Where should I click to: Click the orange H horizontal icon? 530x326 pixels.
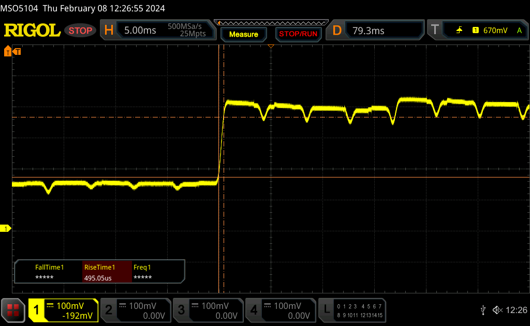(109, 31)
